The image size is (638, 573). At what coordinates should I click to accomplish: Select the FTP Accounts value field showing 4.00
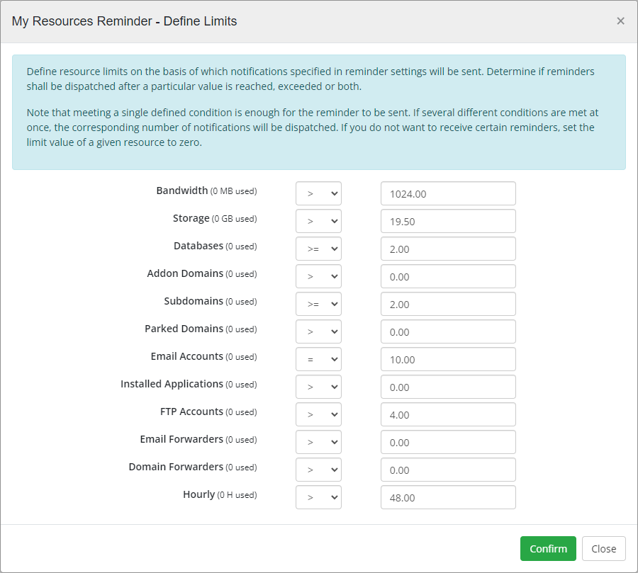click(x=448, y=414)
